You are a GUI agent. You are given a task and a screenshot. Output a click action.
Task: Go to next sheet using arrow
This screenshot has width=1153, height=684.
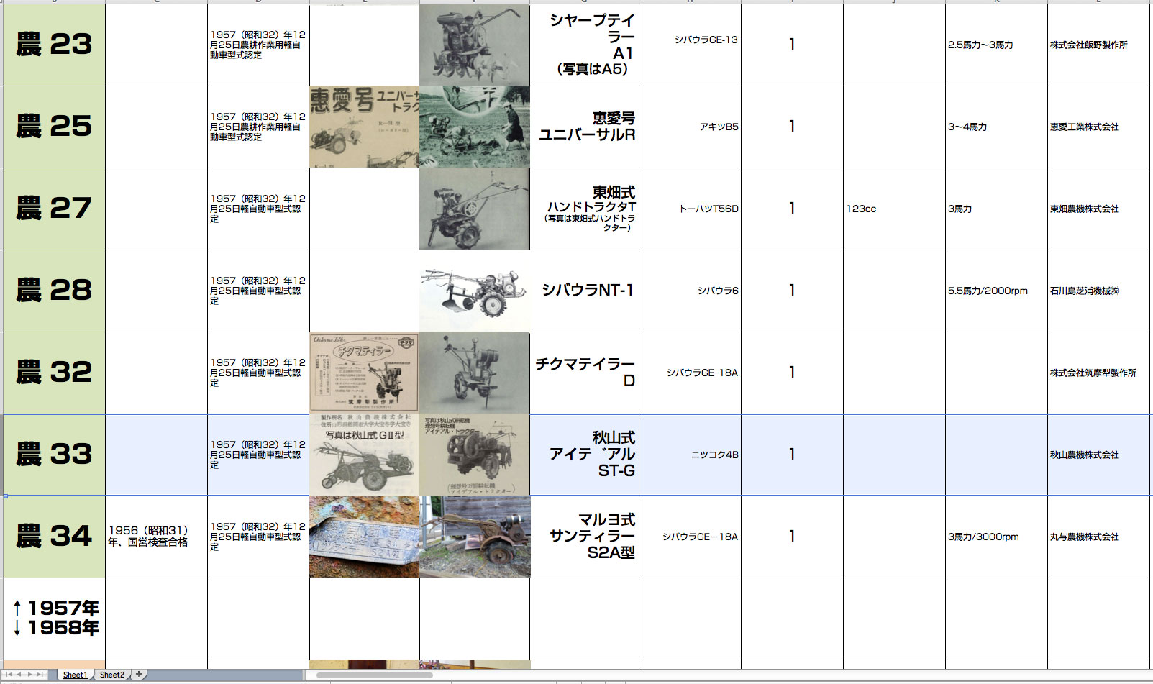[30, 675]
